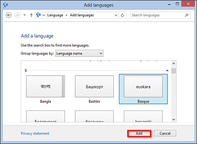Minimize the Add languages window
This screenshot has height=144, width=197.
(x=169, y=5)
